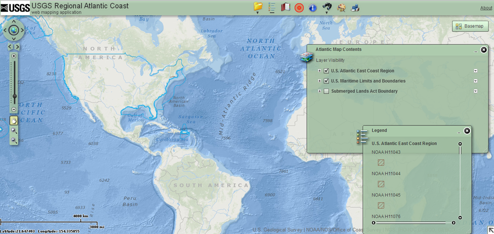Screen dimensions: 494x234
Task: Click the Latitude Longitude coordinate readout
Action: 40,231
